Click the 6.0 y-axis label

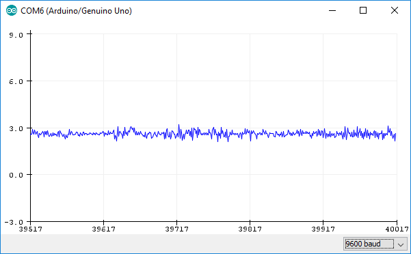(16, 82)
